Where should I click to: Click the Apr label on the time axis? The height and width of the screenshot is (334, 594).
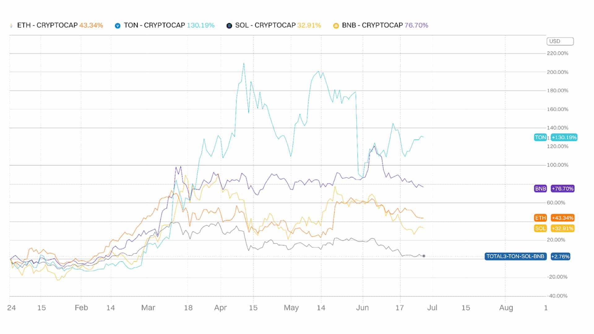pyautogui.click(x=221, y=308)
